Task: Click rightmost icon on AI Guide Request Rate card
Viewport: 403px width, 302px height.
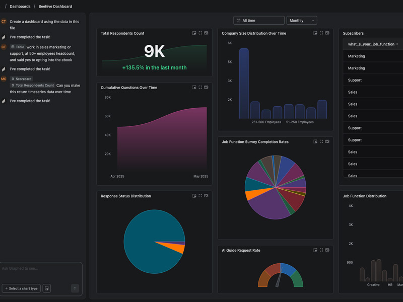Action: [x=327, y=250]
